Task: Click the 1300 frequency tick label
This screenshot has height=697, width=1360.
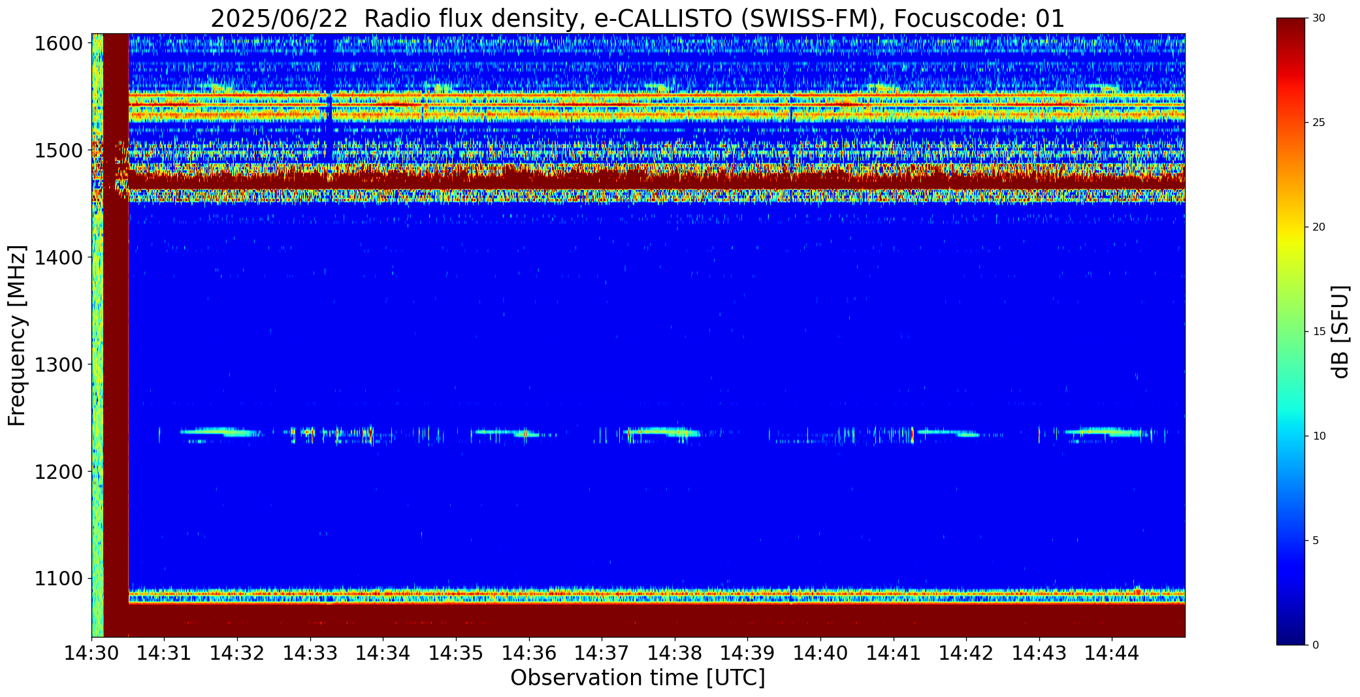Action: tap(58, 365)
